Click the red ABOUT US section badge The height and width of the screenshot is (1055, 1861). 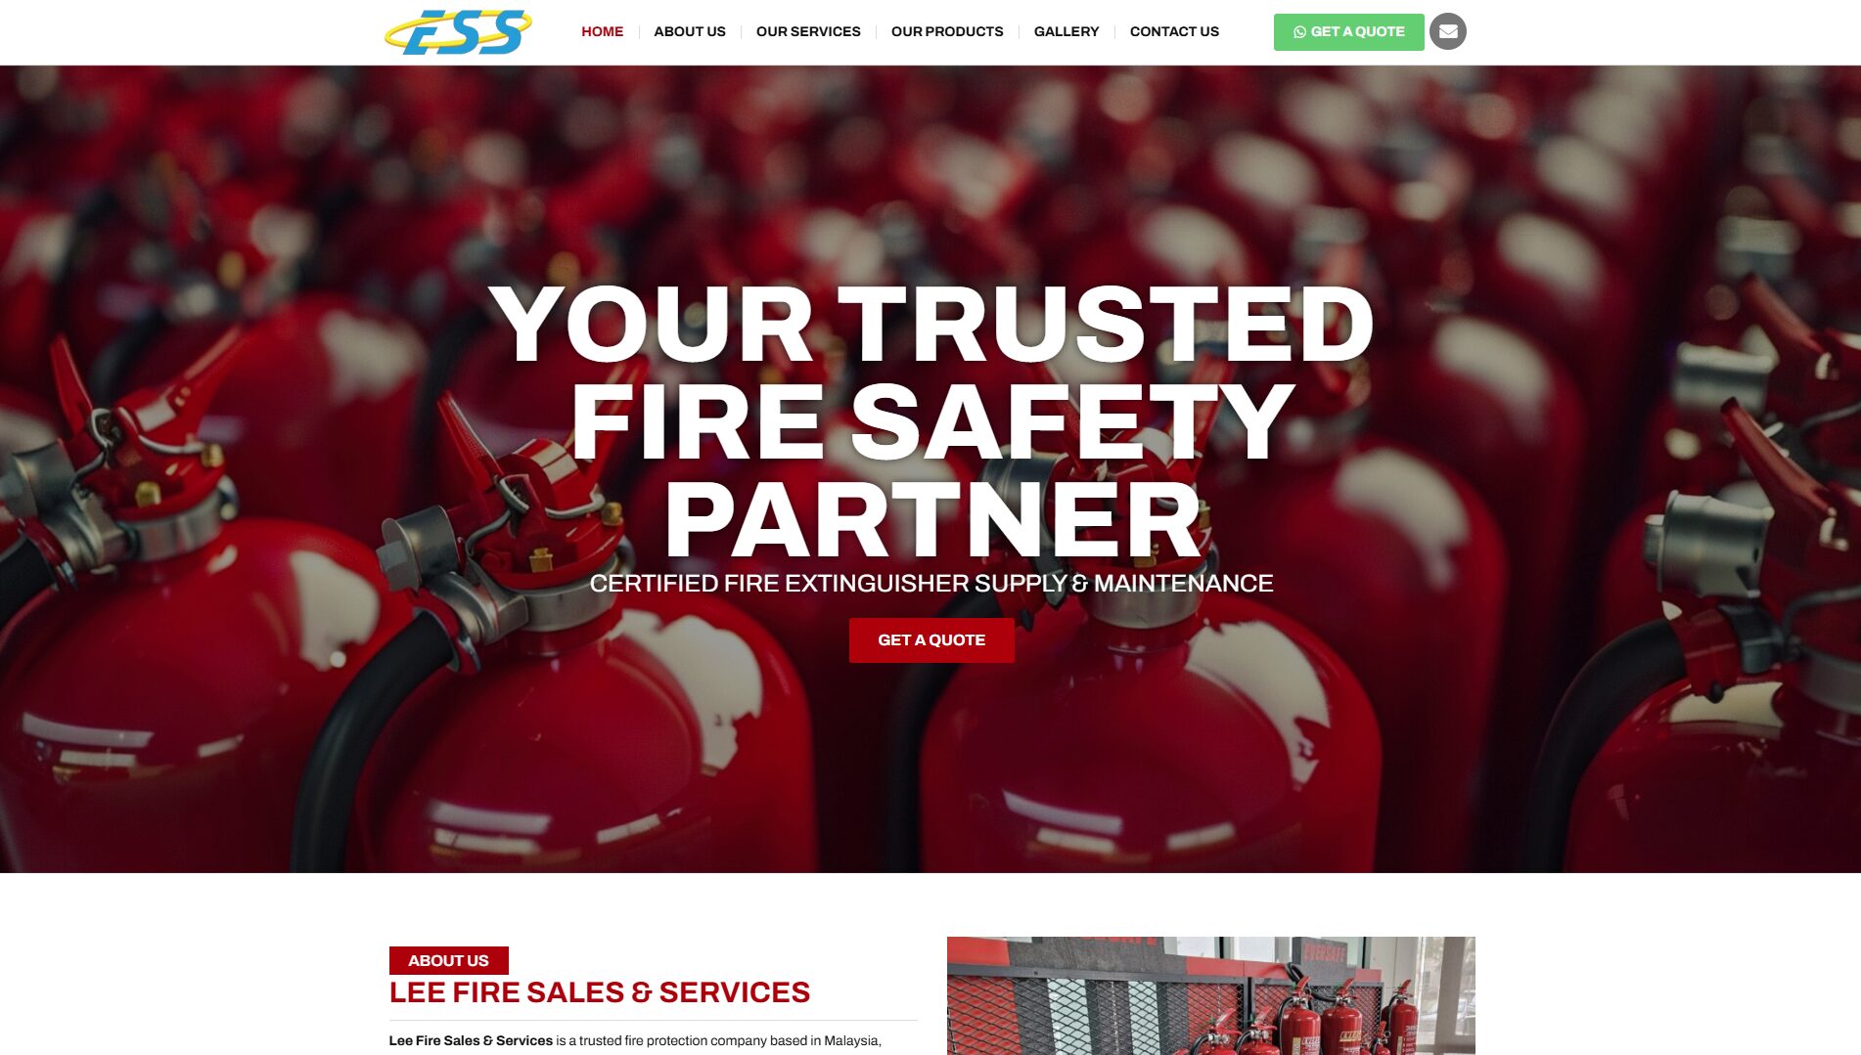click(448, 960)
